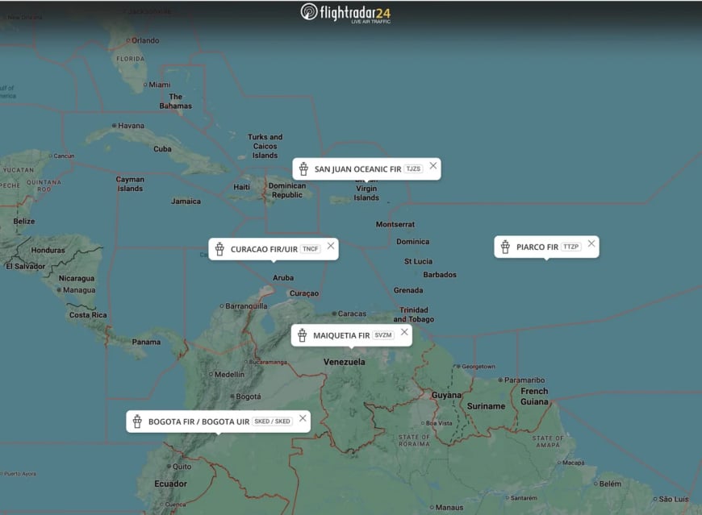The height and width of the screenshot is (515, 702).
Task: Click the Curaçao island label
Action: pos(304,293)
